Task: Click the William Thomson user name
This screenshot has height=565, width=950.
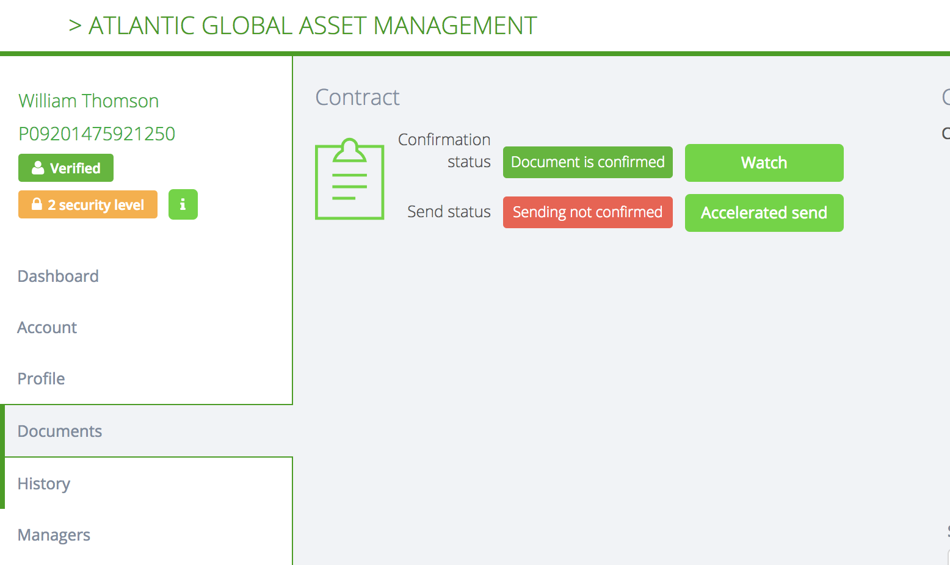Action: 89,101
